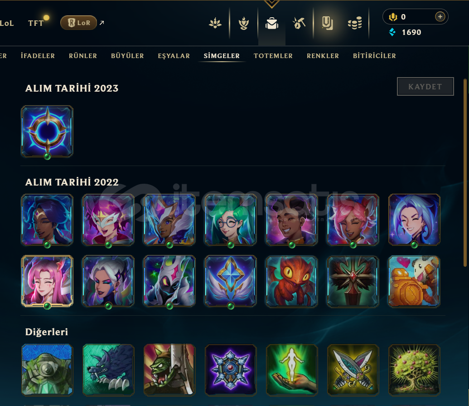Pick the crossed swords icon
This screenshot has height=406, width=469.
(353, 370)
